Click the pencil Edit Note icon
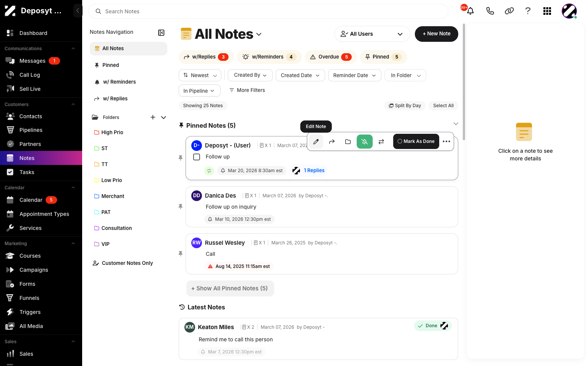The image size is (586, 366). 316,142
